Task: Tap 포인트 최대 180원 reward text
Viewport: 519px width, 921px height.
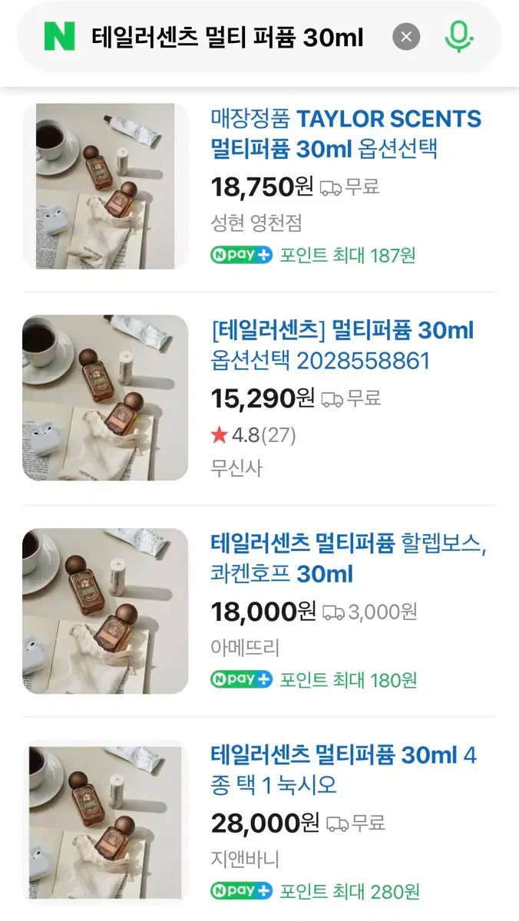Action: (x=349, y=679)
